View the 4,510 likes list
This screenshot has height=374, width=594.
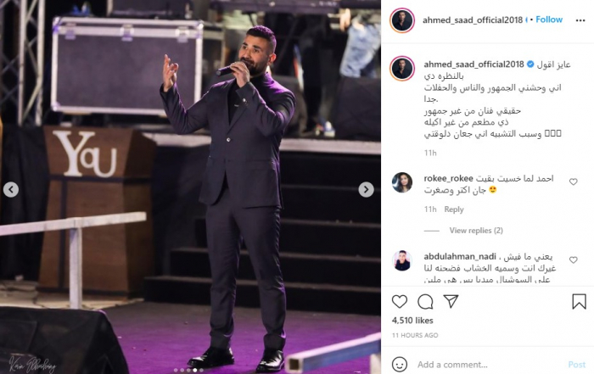coord(412,321)
